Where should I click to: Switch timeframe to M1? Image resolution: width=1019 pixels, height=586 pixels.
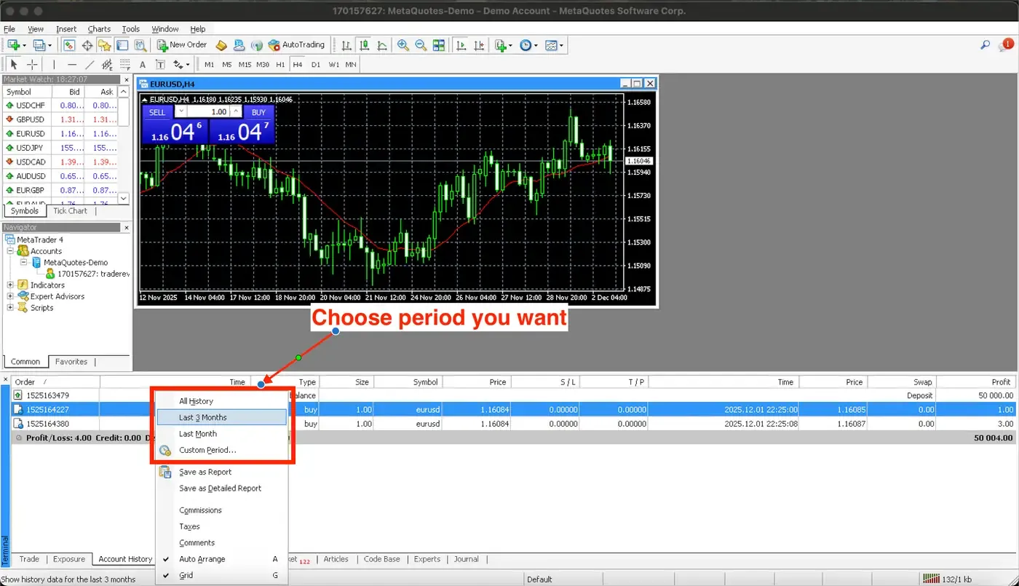tap(210, 64)
